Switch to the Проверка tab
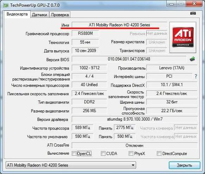Viewport: 205px width, 174px height. [x=60, y=15]
